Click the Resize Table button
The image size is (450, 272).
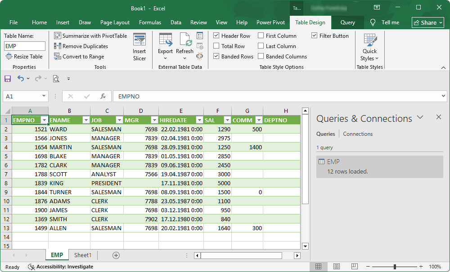tap(24, 57)
